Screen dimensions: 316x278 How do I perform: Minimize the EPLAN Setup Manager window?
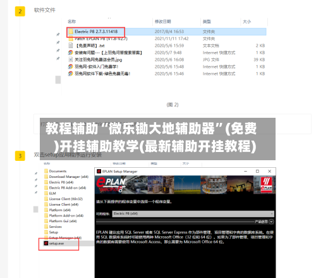pos(245,172)
